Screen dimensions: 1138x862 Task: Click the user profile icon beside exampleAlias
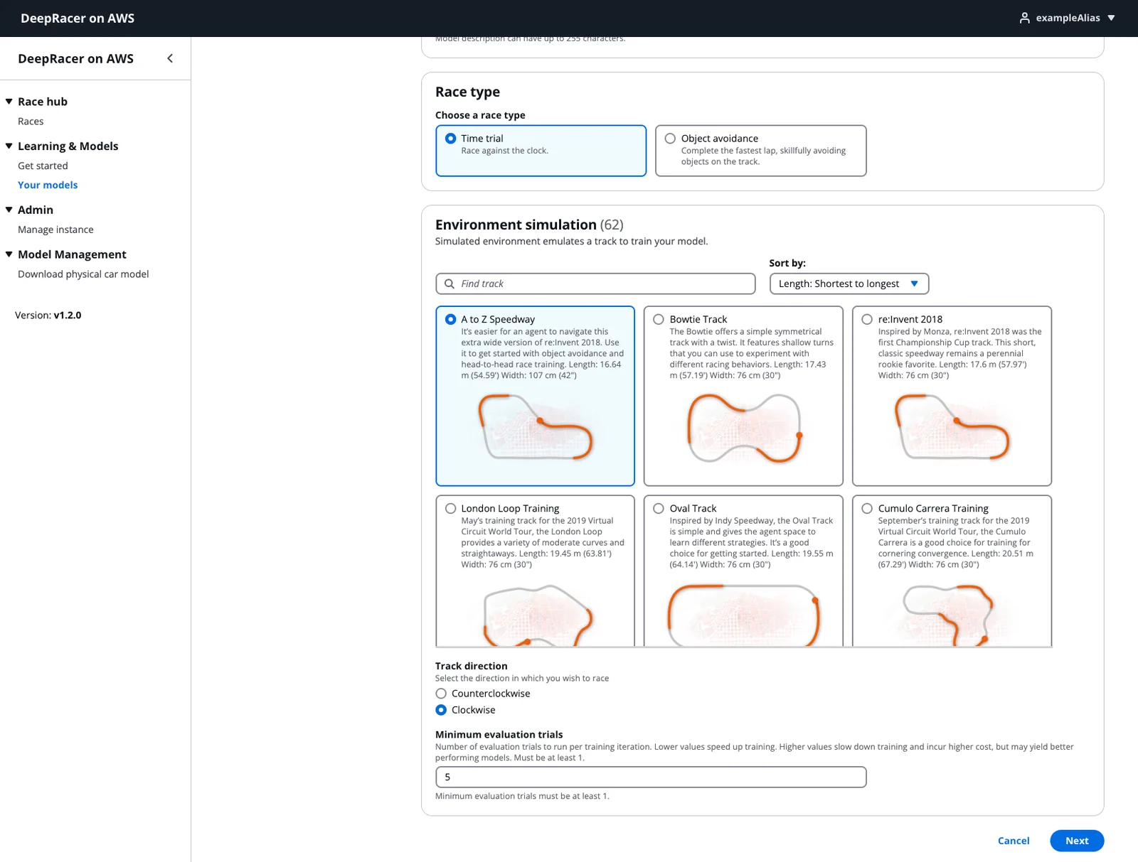click(1024, 18)
